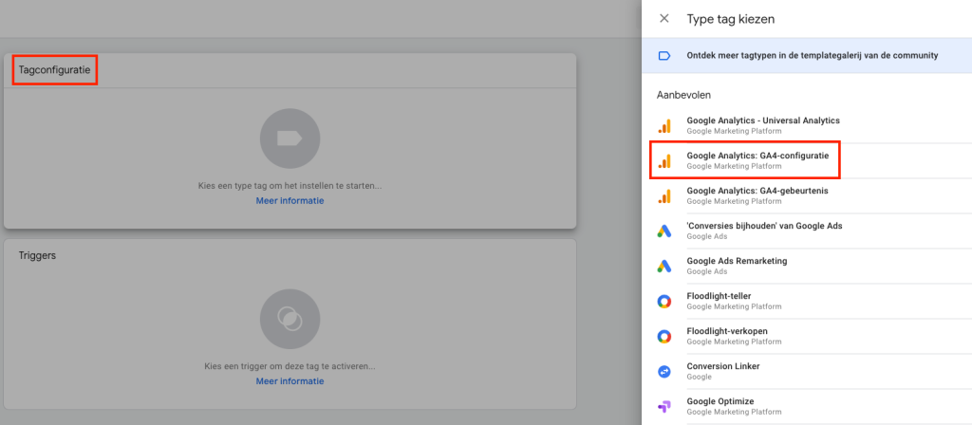Click the Google Ads conversion tracking icon
972x425 pixels.
coord(664,231)
